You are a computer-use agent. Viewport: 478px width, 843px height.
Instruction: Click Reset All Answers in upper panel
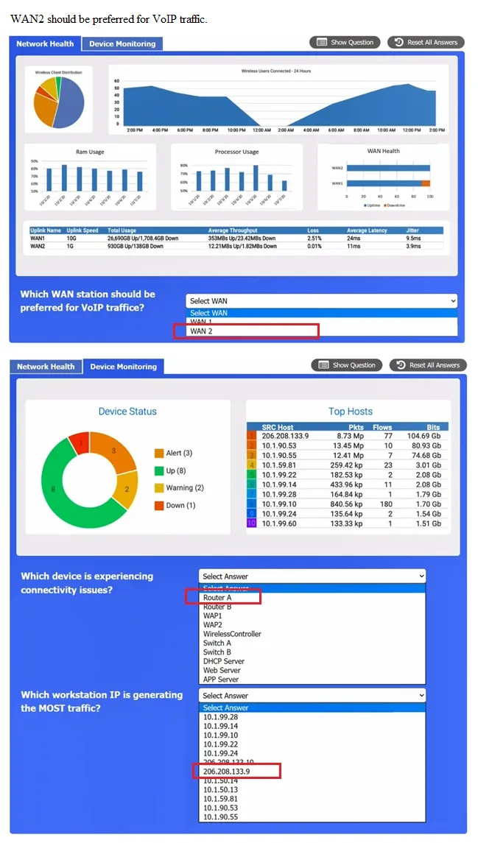tap(426, 42)
